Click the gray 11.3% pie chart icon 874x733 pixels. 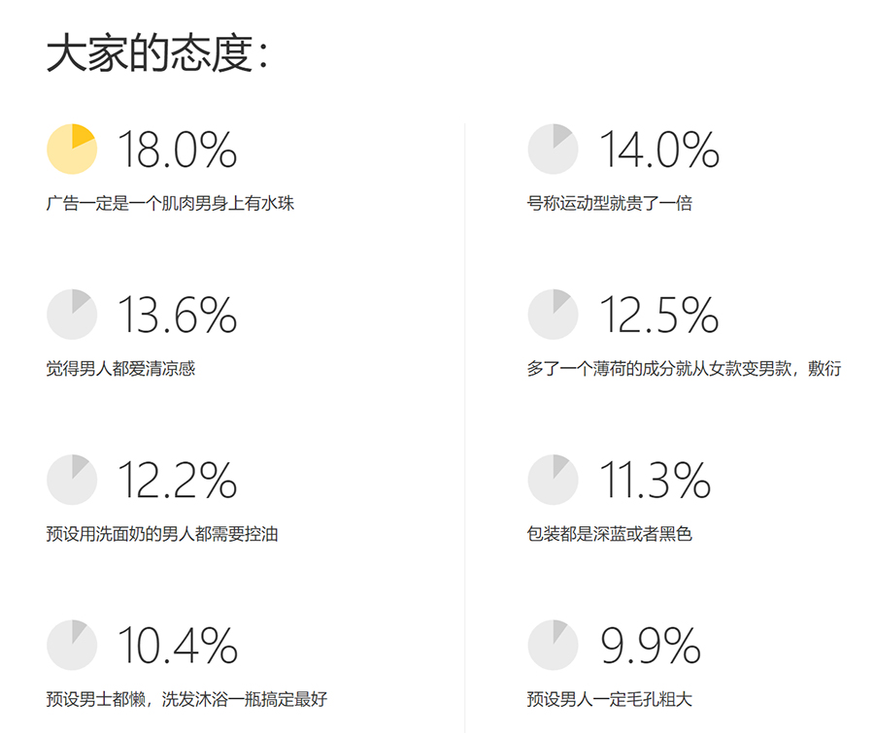[x=553, y=480]
